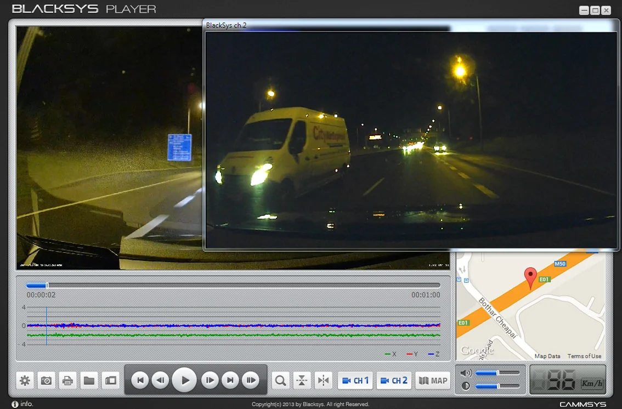
Task: Click the printer icon
Action: (x=68, y=381)
